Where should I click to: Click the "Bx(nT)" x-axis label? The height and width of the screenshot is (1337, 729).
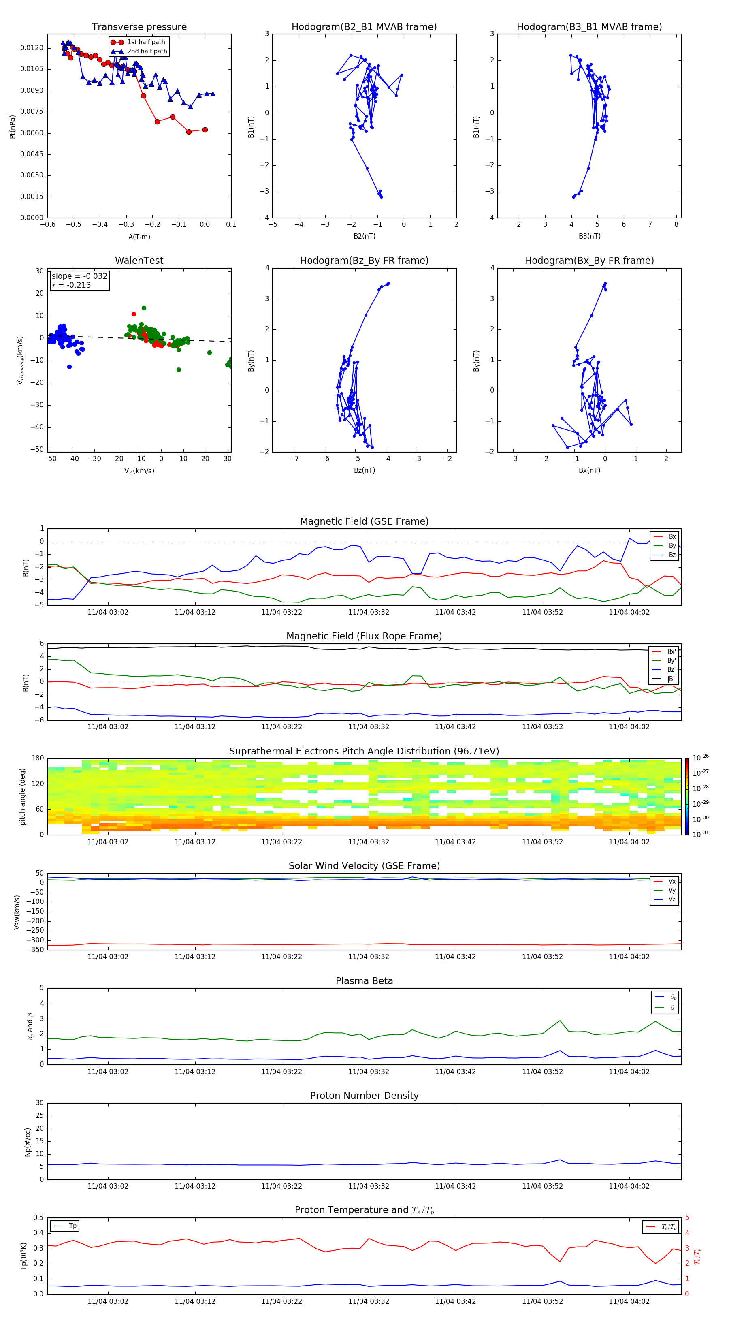[589, 470]
